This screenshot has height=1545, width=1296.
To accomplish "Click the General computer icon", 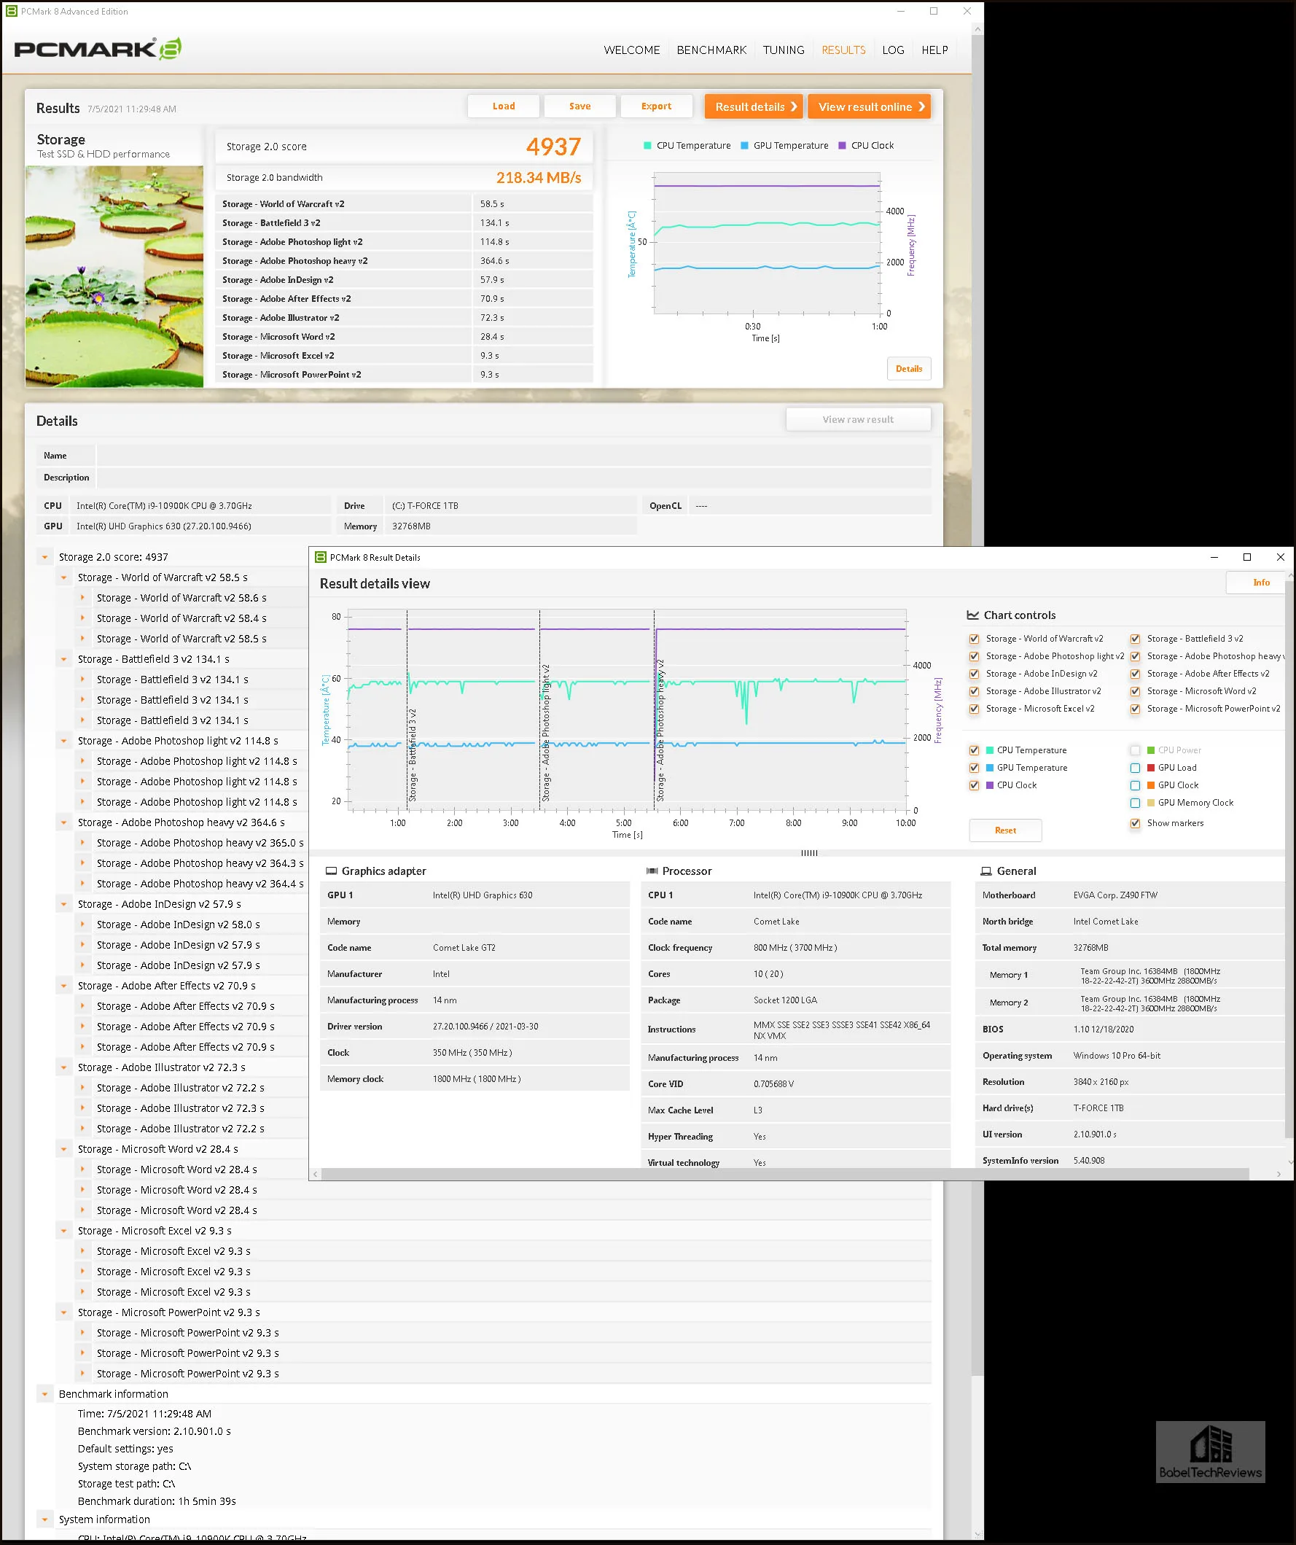I will point(985,871).
